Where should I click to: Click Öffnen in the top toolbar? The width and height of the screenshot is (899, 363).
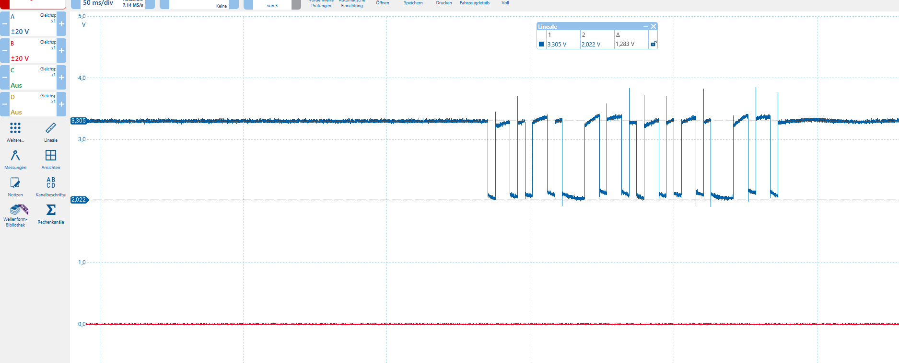[x=383, y=3]
